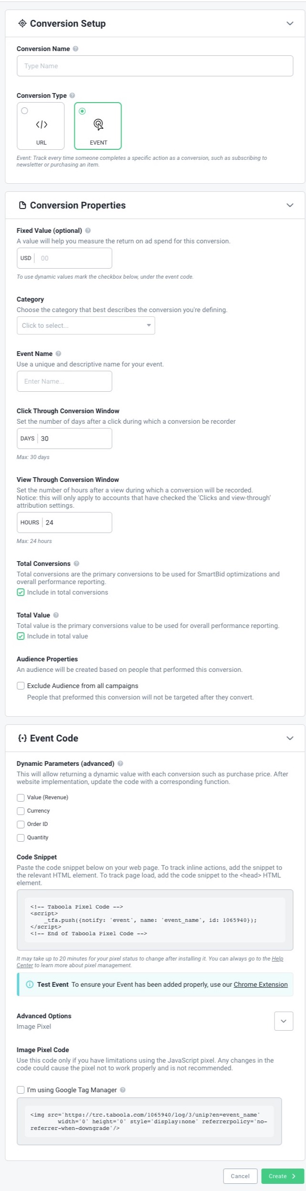Select the EVENT click-cursor icon

(98, 125)
